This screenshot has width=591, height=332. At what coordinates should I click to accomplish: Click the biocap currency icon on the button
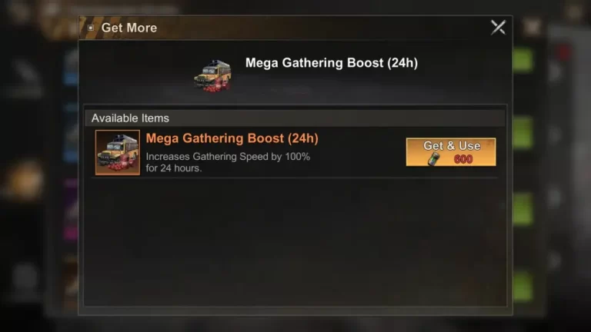click(x=434, y=159)
